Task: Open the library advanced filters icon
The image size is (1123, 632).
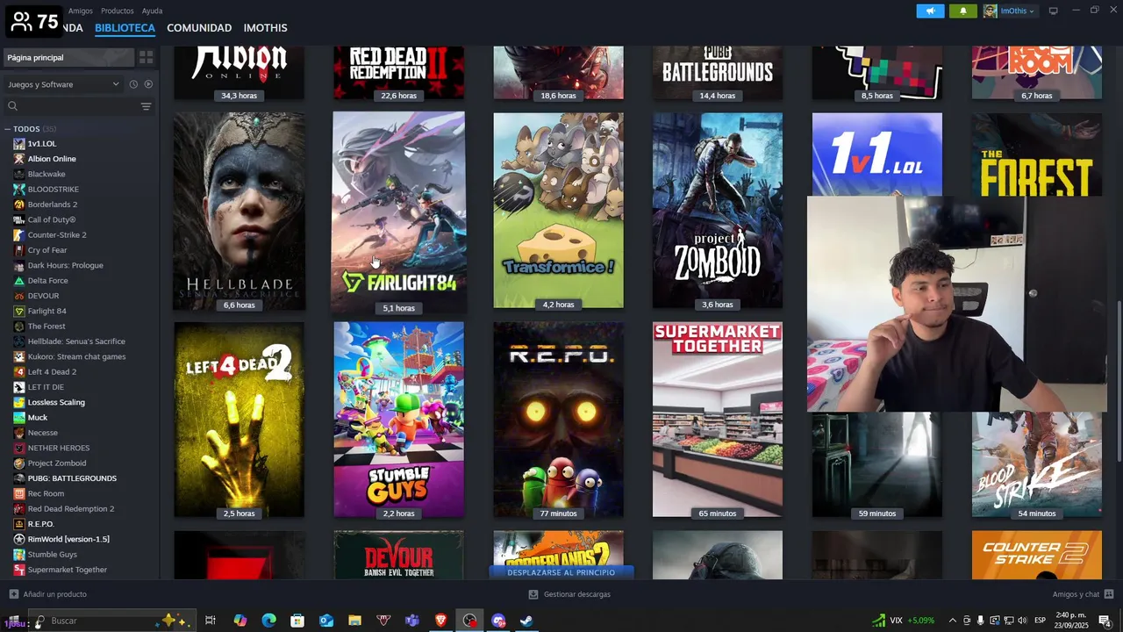Action: coord(146,106)
